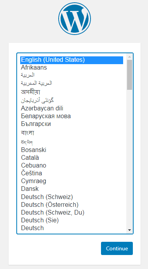Choose Azərbaycan dili in the list
The width and height of the screenshot is (148, 269).
[x=72, y=108]
